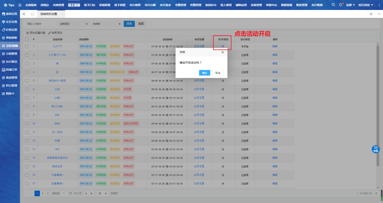
Task: Go to next page arrow in pagination
Action: point(87,193)
